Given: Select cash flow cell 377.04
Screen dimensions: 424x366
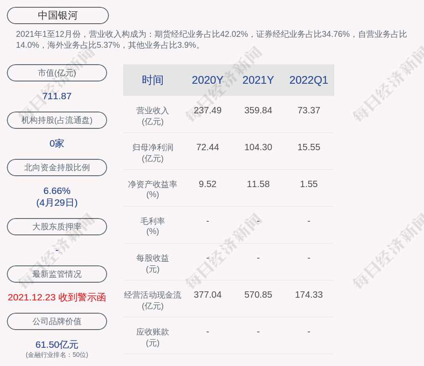Looking at the screenshot, I should 208,295.
